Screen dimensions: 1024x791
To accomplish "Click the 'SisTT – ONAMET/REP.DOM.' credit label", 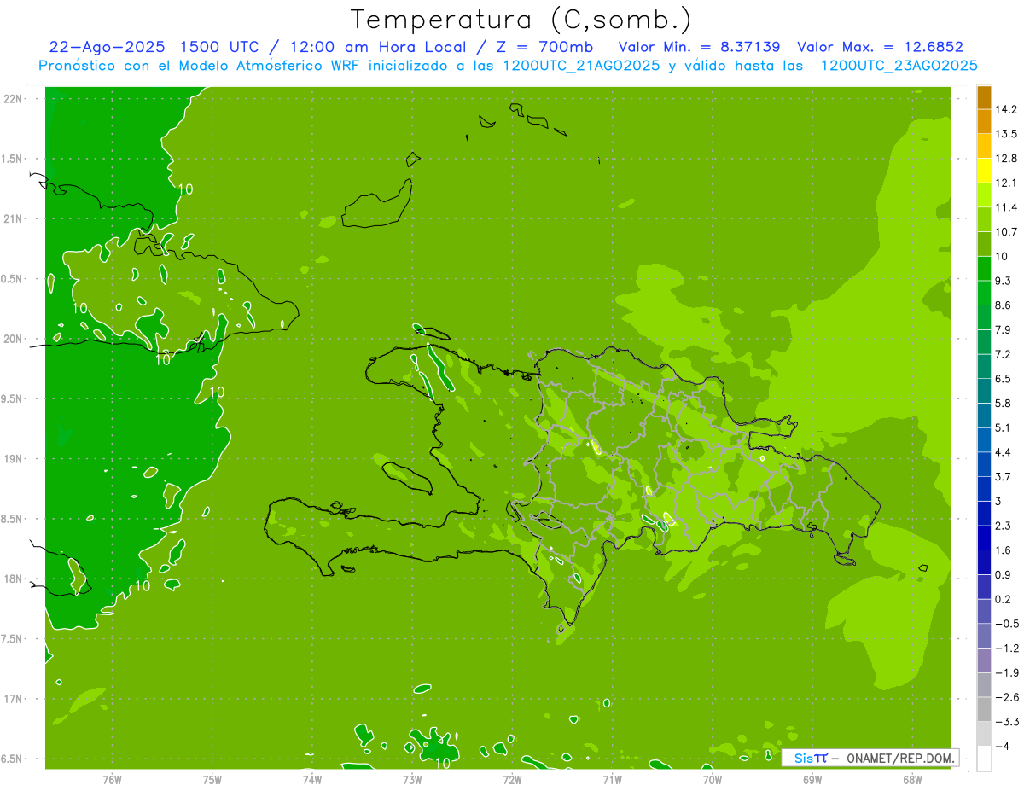I will [x=870, y=758].
